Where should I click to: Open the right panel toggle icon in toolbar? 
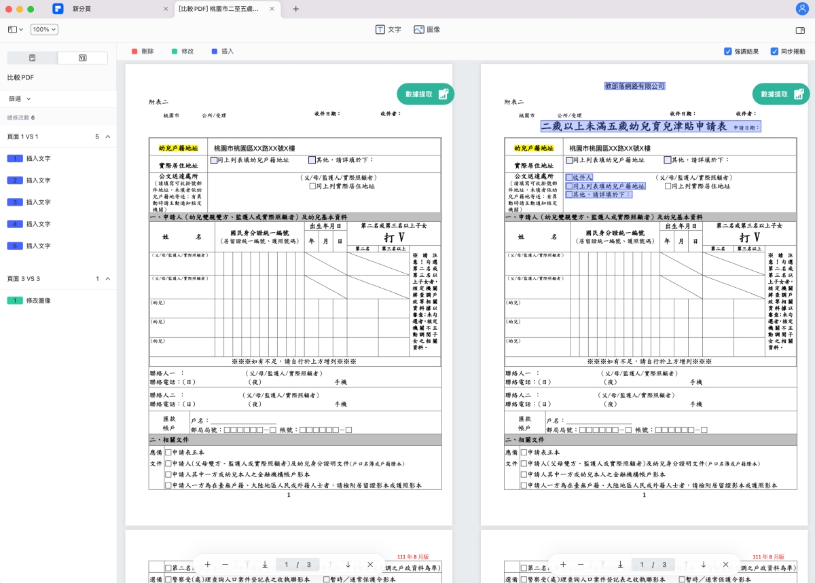pos(799,30)
